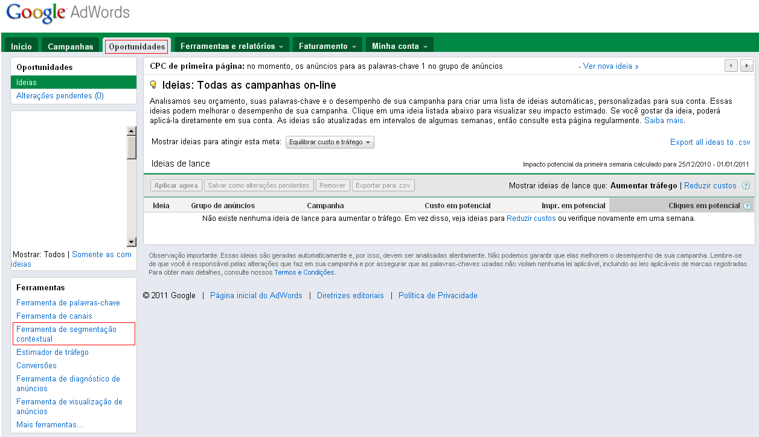
Task: Open Ferramenta de palavras-chave
Action: pyautogui.click(x=68, y=303)
